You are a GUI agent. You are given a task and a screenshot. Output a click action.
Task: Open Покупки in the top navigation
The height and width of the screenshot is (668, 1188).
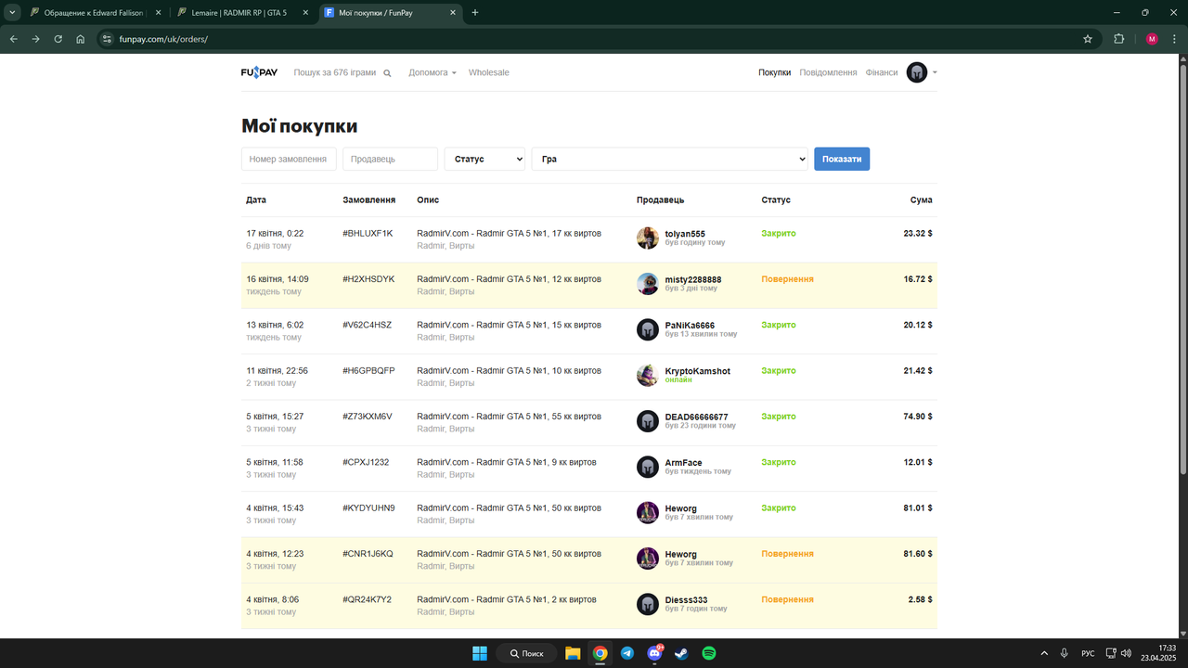(x=774, y=72)
